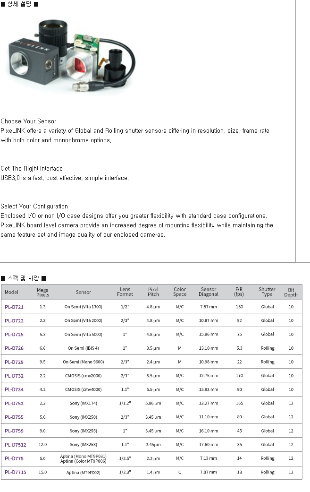The height and width of the screenshot is (492, 310).
Task: Open the PL-D722 model link
Action: point(14,320)
